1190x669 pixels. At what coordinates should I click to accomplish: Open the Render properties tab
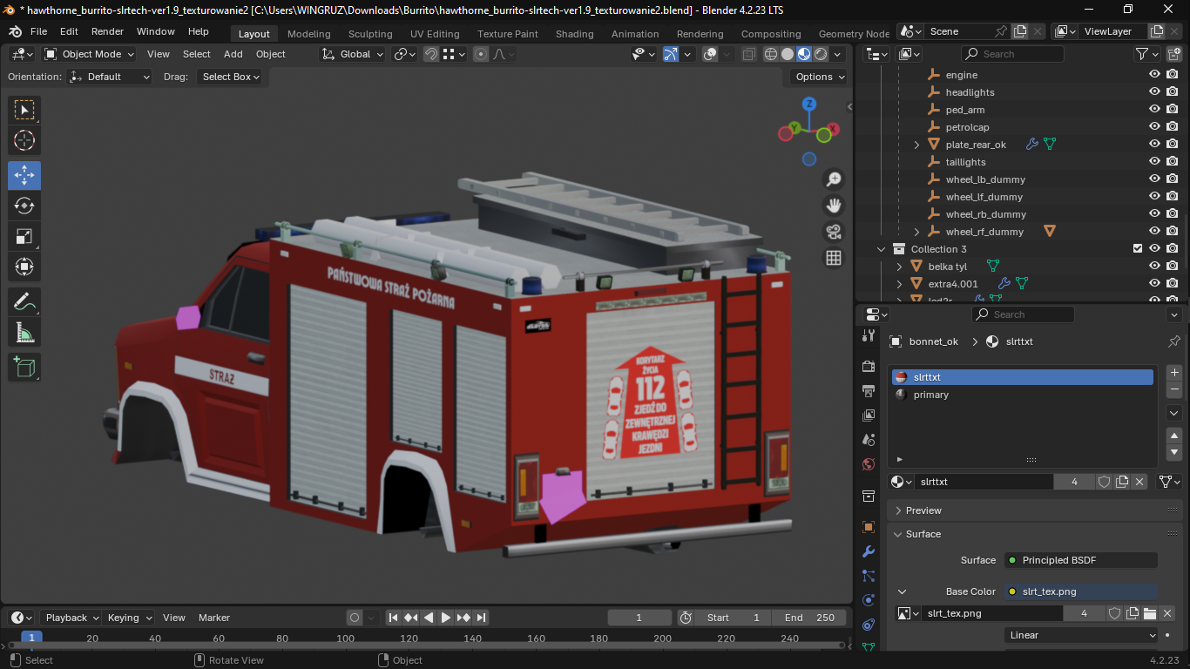pos(868,366)
